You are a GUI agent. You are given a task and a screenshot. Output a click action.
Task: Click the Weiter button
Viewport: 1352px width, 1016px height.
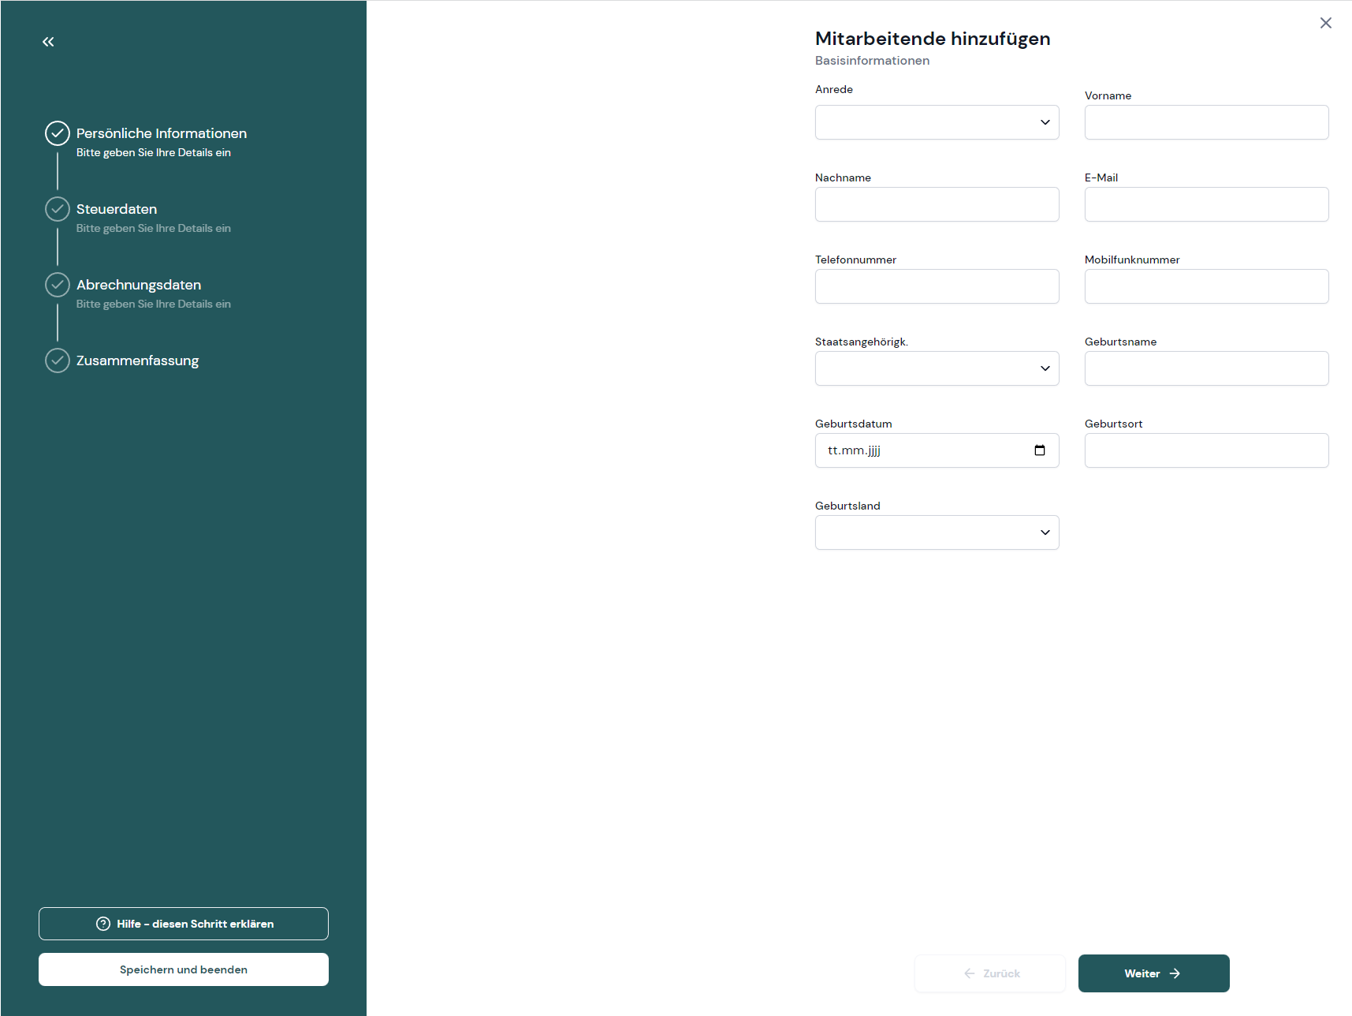point(1154,973)
